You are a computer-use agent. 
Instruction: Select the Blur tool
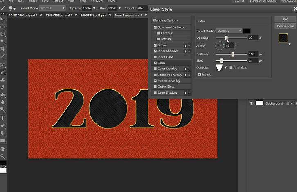click(x=2, y=102)
